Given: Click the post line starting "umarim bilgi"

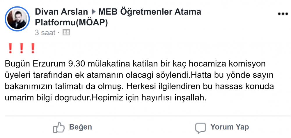Looking at the screenshot, I should pyautogui.click(x=106, y=98).
